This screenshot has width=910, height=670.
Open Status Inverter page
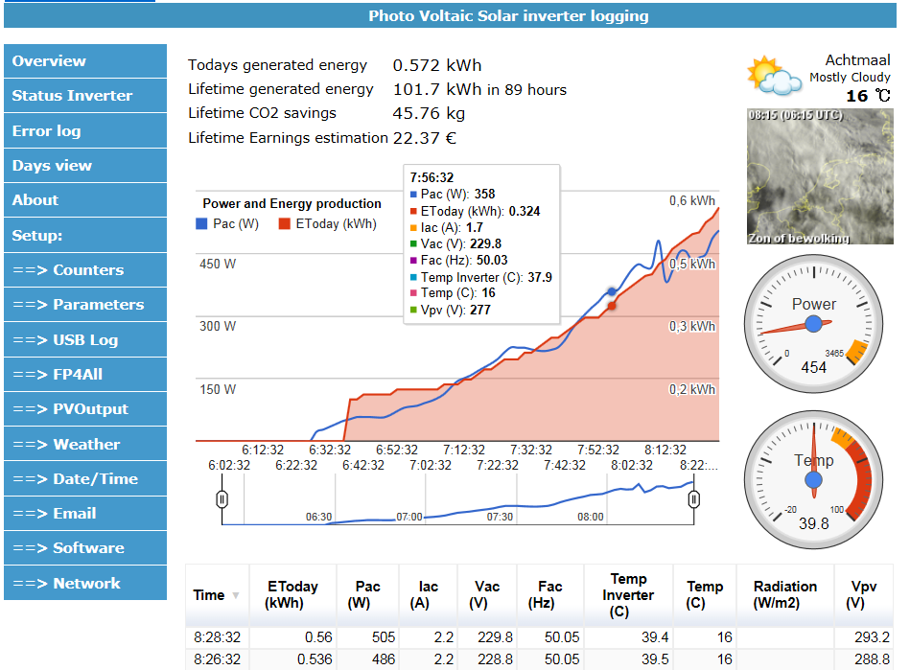(85, 96)
